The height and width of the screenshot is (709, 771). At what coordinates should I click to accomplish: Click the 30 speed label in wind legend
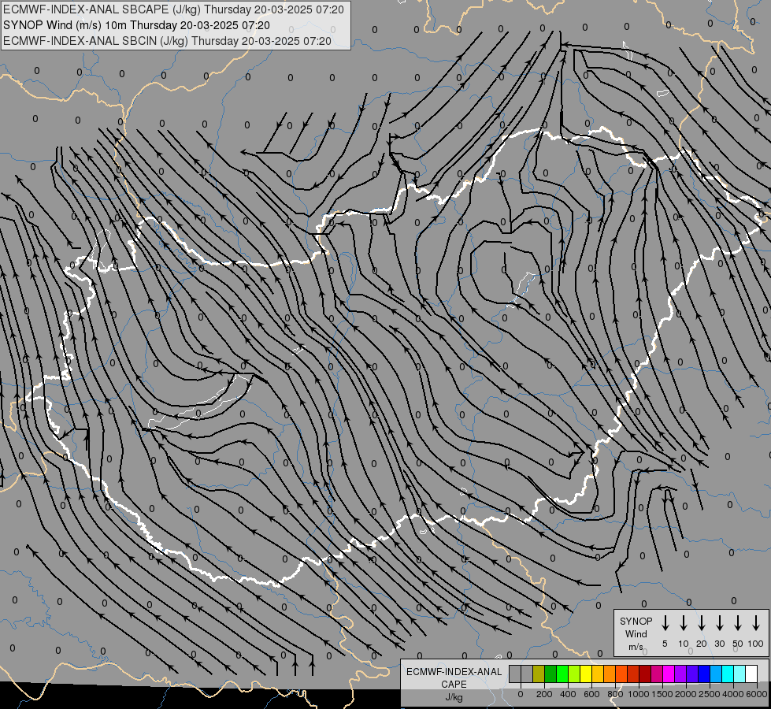[719, 644]
